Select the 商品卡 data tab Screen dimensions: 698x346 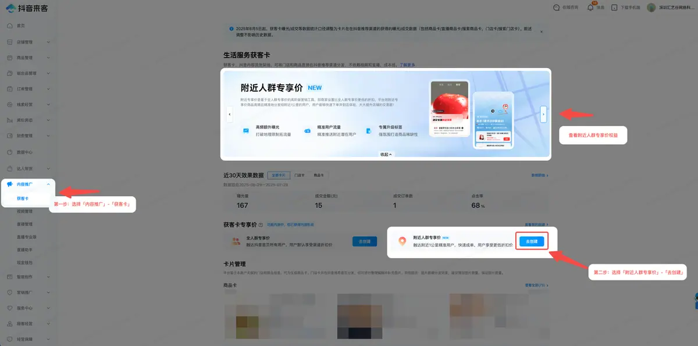[319, 175]
